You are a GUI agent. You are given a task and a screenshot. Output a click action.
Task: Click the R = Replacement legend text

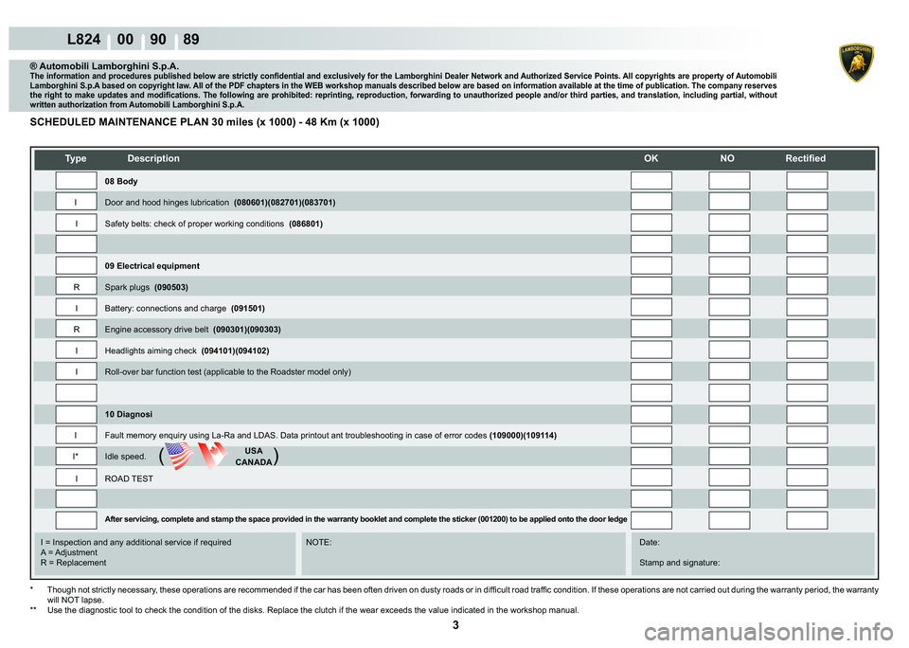coord(74,563)
